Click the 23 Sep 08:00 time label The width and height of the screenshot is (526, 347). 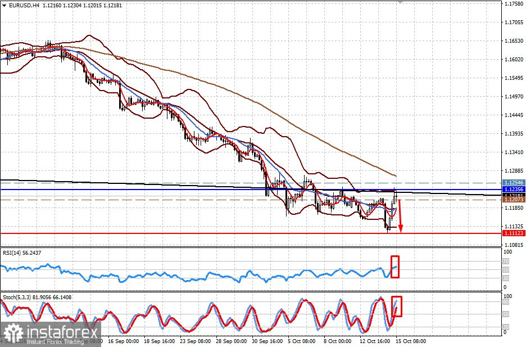(x=196, y=341)
